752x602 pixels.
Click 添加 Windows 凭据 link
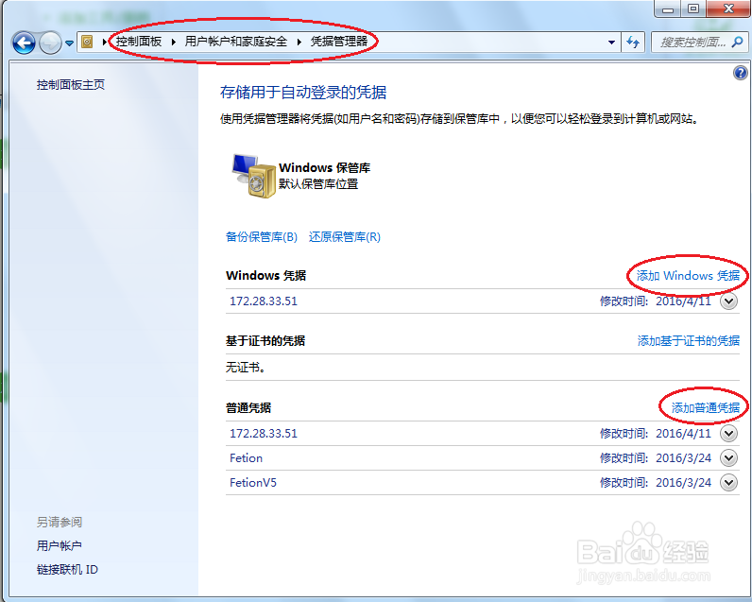[688, 275]
